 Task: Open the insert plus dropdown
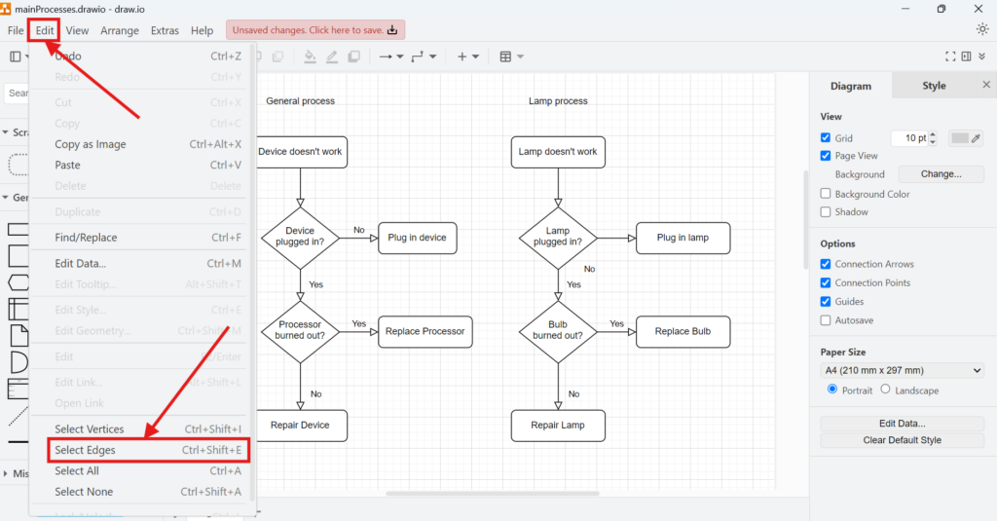[468, 57]
